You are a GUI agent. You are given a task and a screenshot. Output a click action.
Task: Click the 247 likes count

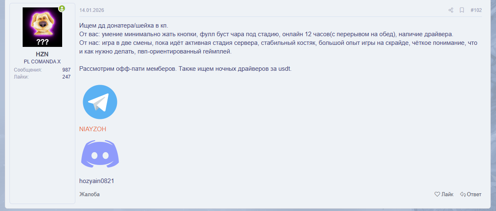coord(66,77)
